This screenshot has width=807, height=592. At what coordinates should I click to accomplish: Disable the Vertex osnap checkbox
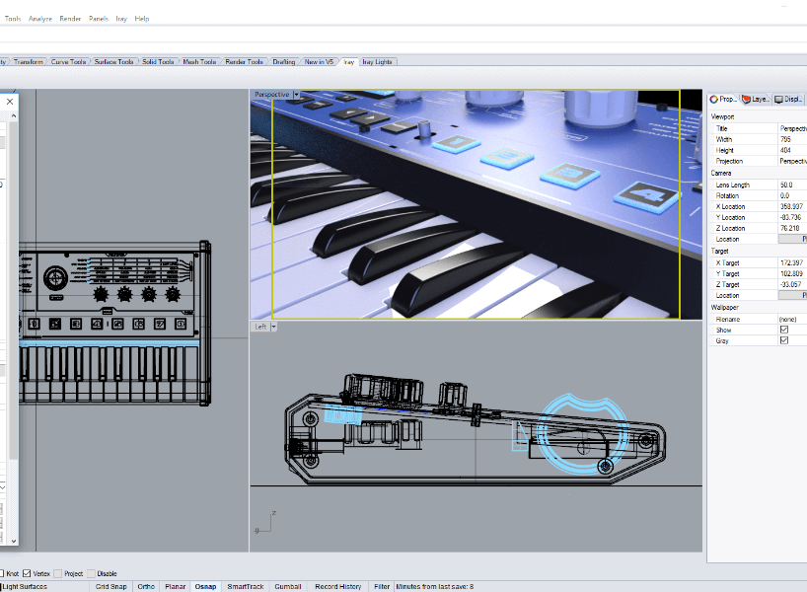pyautogui.click(x=28, y=573)
